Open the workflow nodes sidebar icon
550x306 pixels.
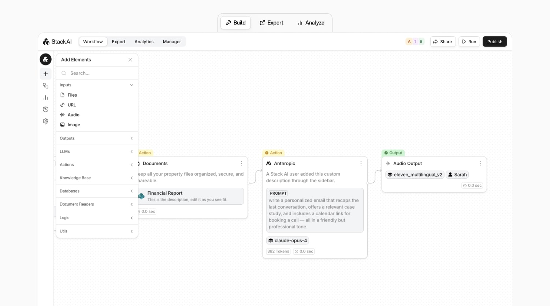tap(45, 86)
